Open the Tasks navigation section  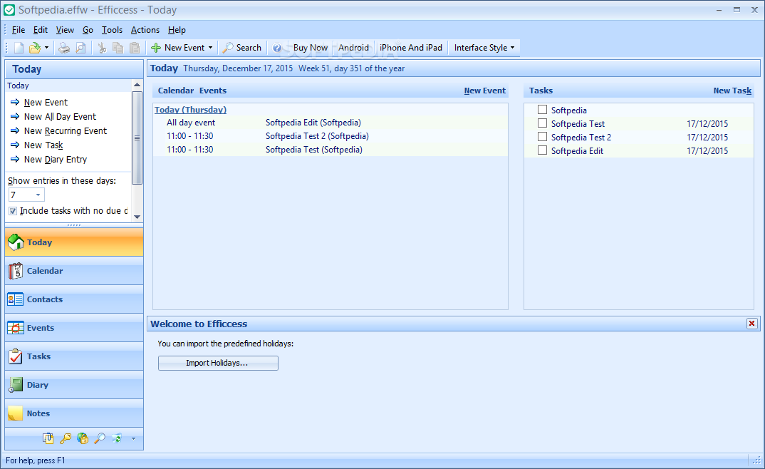pyautogui.click(x=74, y=356)
